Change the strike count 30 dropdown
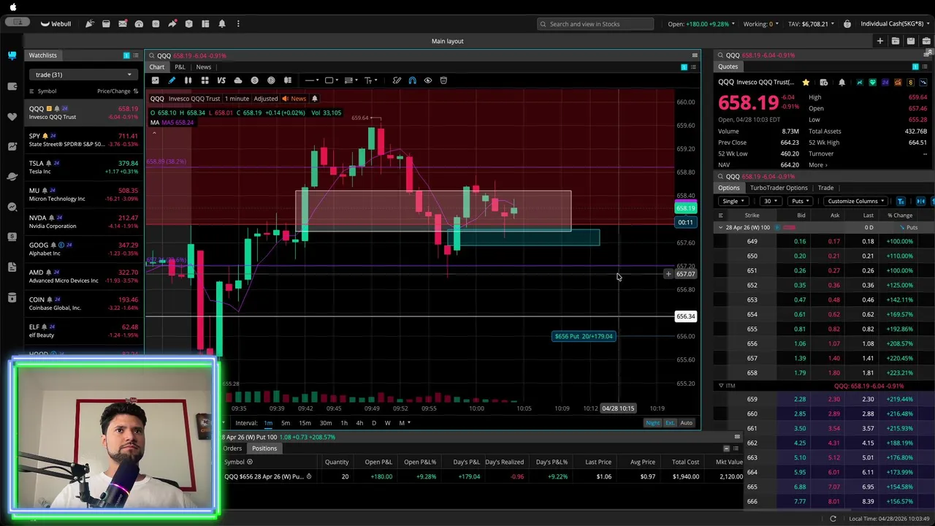Screen dimensions: 935x526 (769, 201)
